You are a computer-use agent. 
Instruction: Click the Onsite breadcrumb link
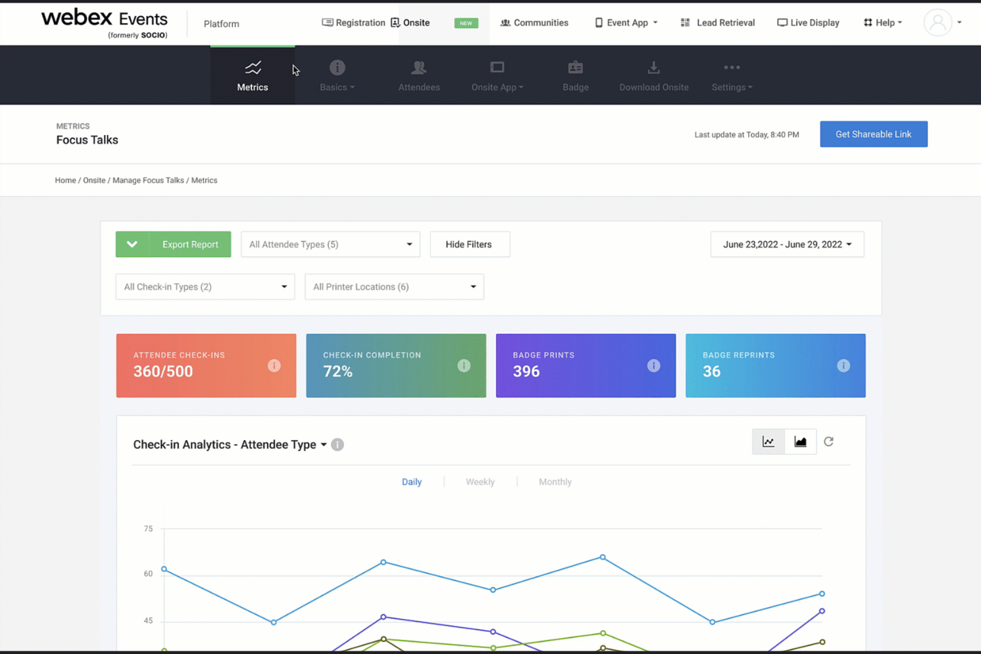pyautogui.click(x=94, y=180)
